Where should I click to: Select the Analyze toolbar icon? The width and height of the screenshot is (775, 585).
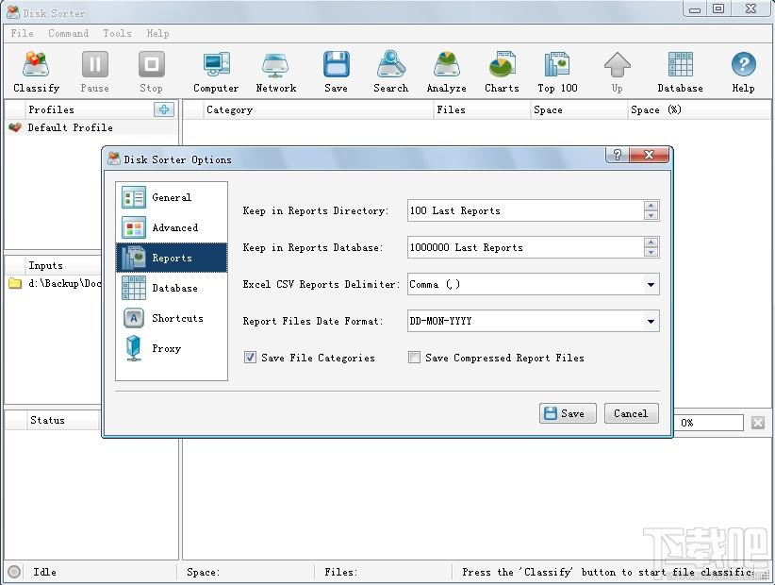446,73
